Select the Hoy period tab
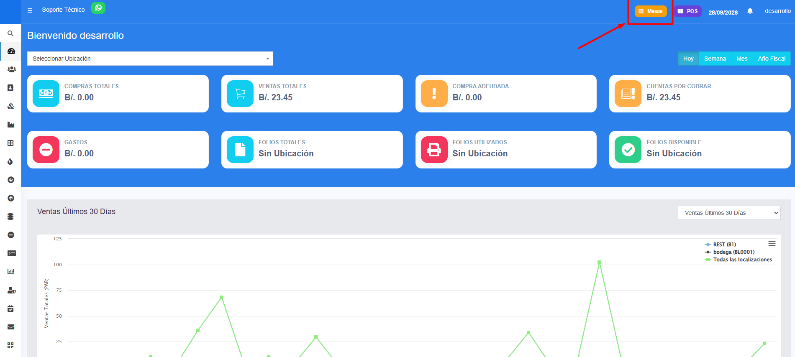This screenshot has height=357, width=795. (688, 59)
